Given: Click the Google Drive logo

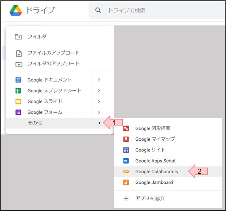Looking at the screenshot, I should (x=16, y=10).
